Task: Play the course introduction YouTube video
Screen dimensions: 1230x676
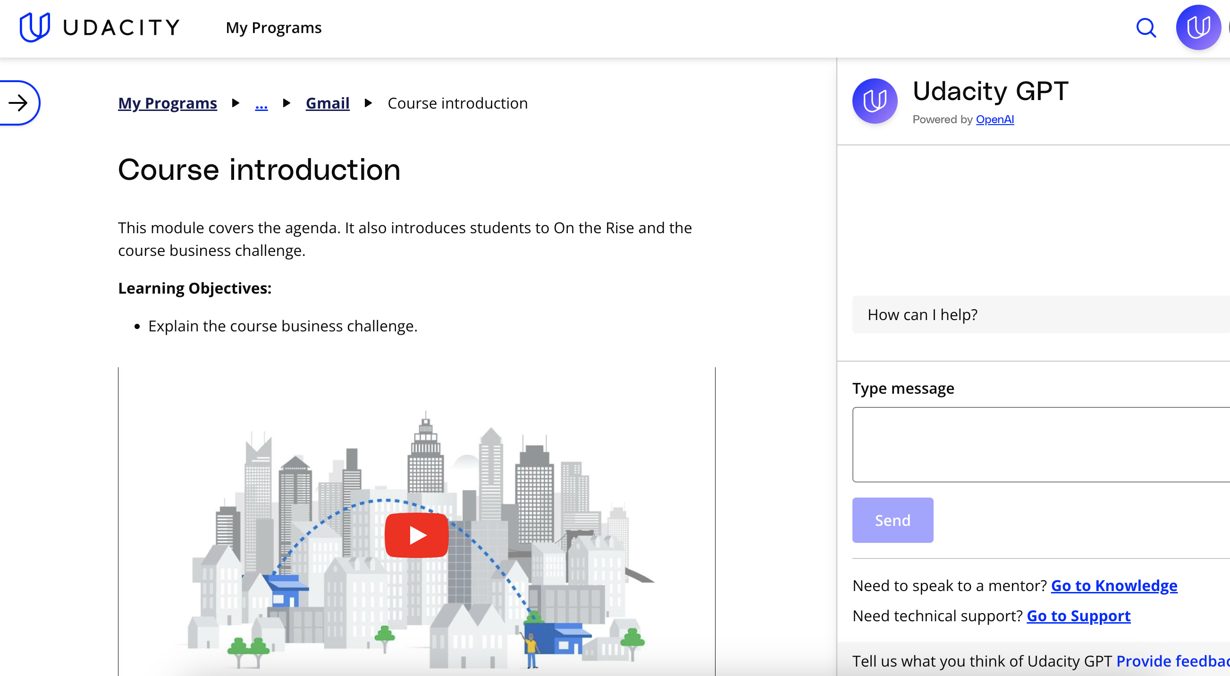Action: pos(416,535)
